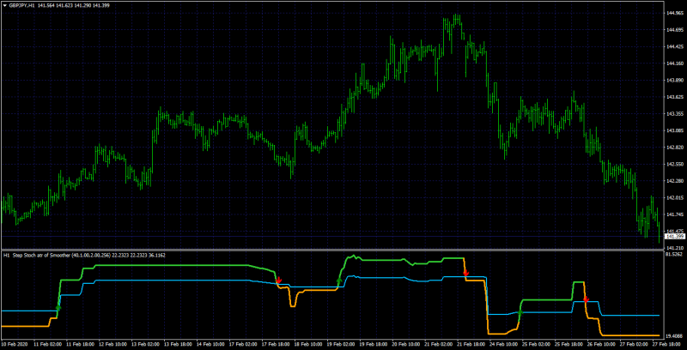The height and width of the screenshot is (350, 687).
Task: Click the 17 Feb 02:00 time axis label
Action: 244,345
